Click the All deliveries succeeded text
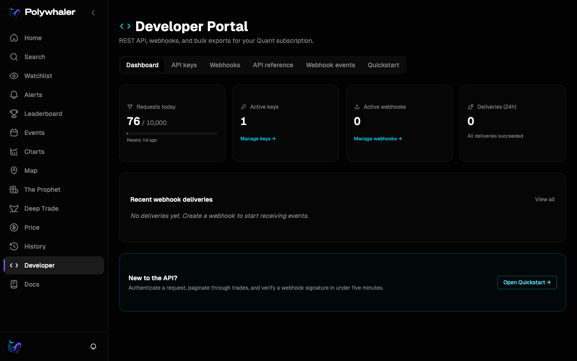Viewport: 577px width, 361px height. [495, 136]
